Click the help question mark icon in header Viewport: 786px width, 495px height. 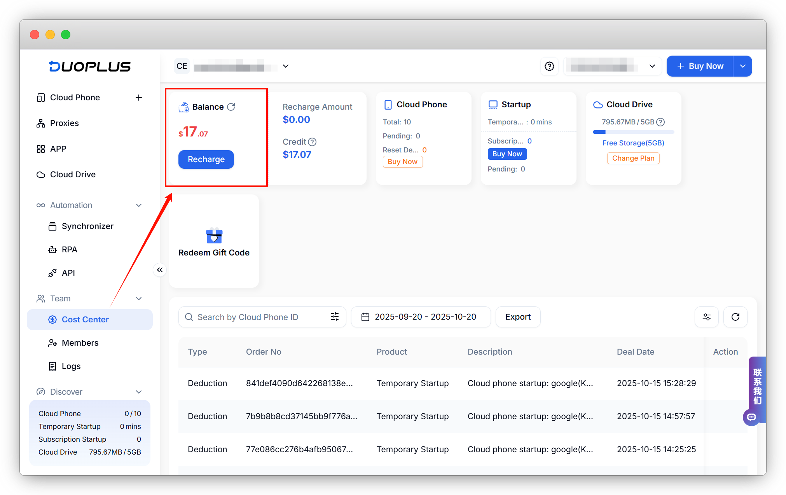[549, 66]
